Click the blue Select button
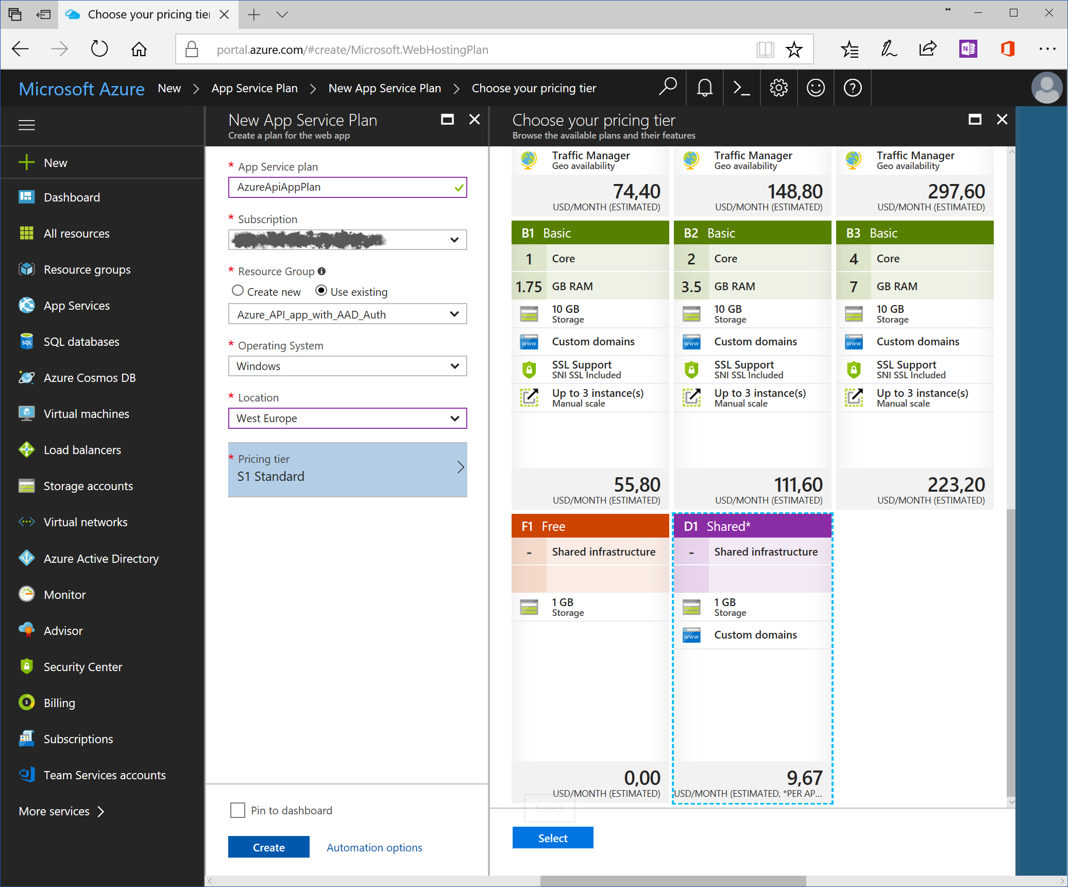Screen dimensions: 1068x887 point(552,838)
